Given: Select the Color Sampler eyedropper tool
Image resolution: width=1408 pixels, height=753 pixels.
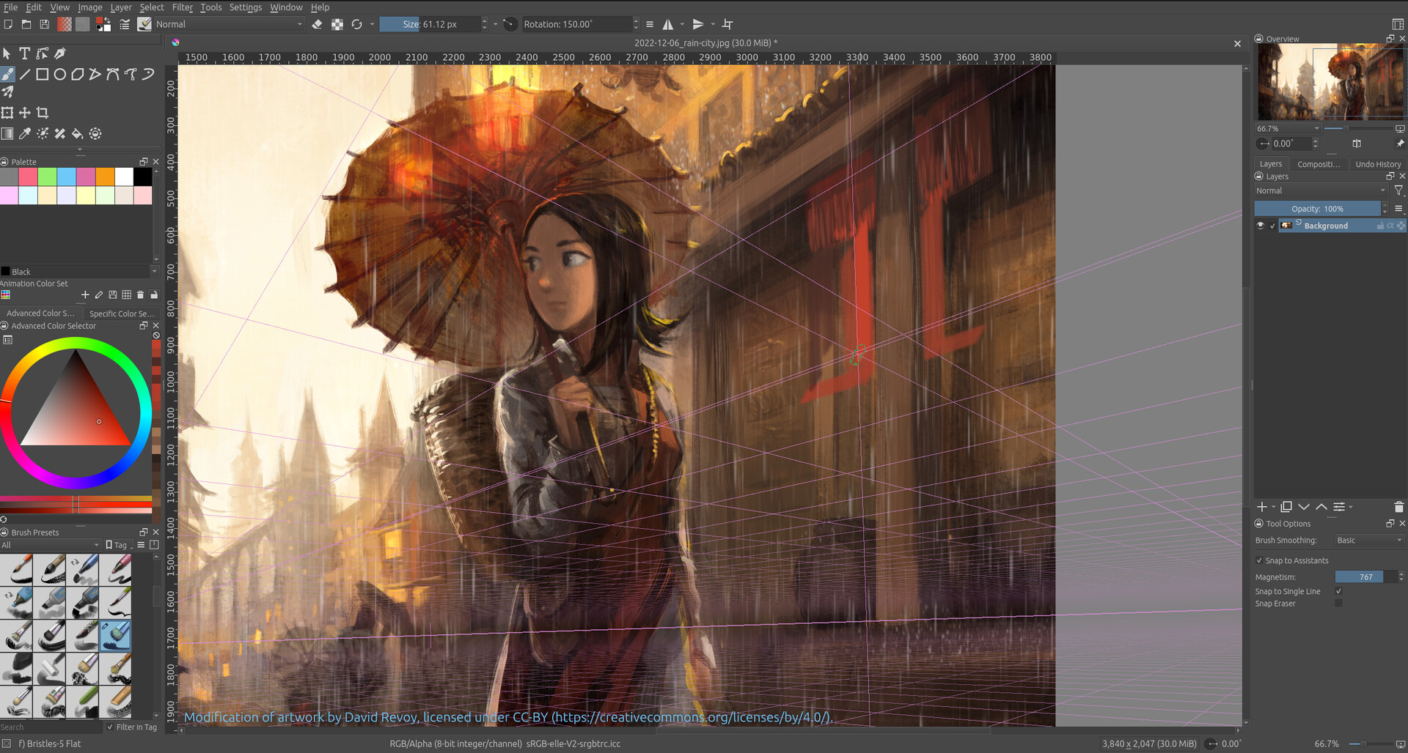Looking at the screenshot, I should tap(25, 133).
